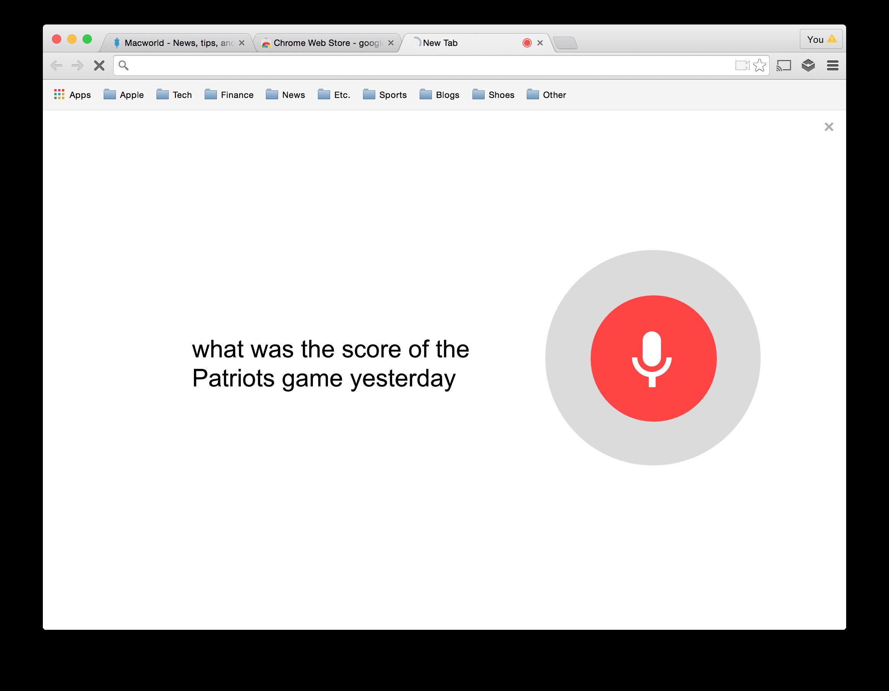This screenshot has width=889, height=691.
Task: Navigate forward using browser forward button
Action: (x=79, y=66)
